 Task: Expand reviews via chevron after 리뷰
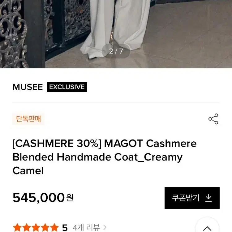105,227
